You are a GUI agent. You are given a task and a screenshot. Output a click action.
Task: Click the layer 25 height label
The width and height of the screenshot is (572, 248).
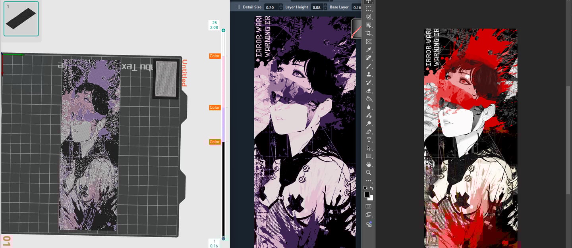coord(214,25)
